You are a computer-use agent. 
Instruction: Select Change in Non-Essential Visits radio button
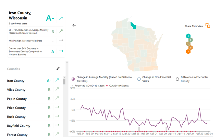pos(139,79)
